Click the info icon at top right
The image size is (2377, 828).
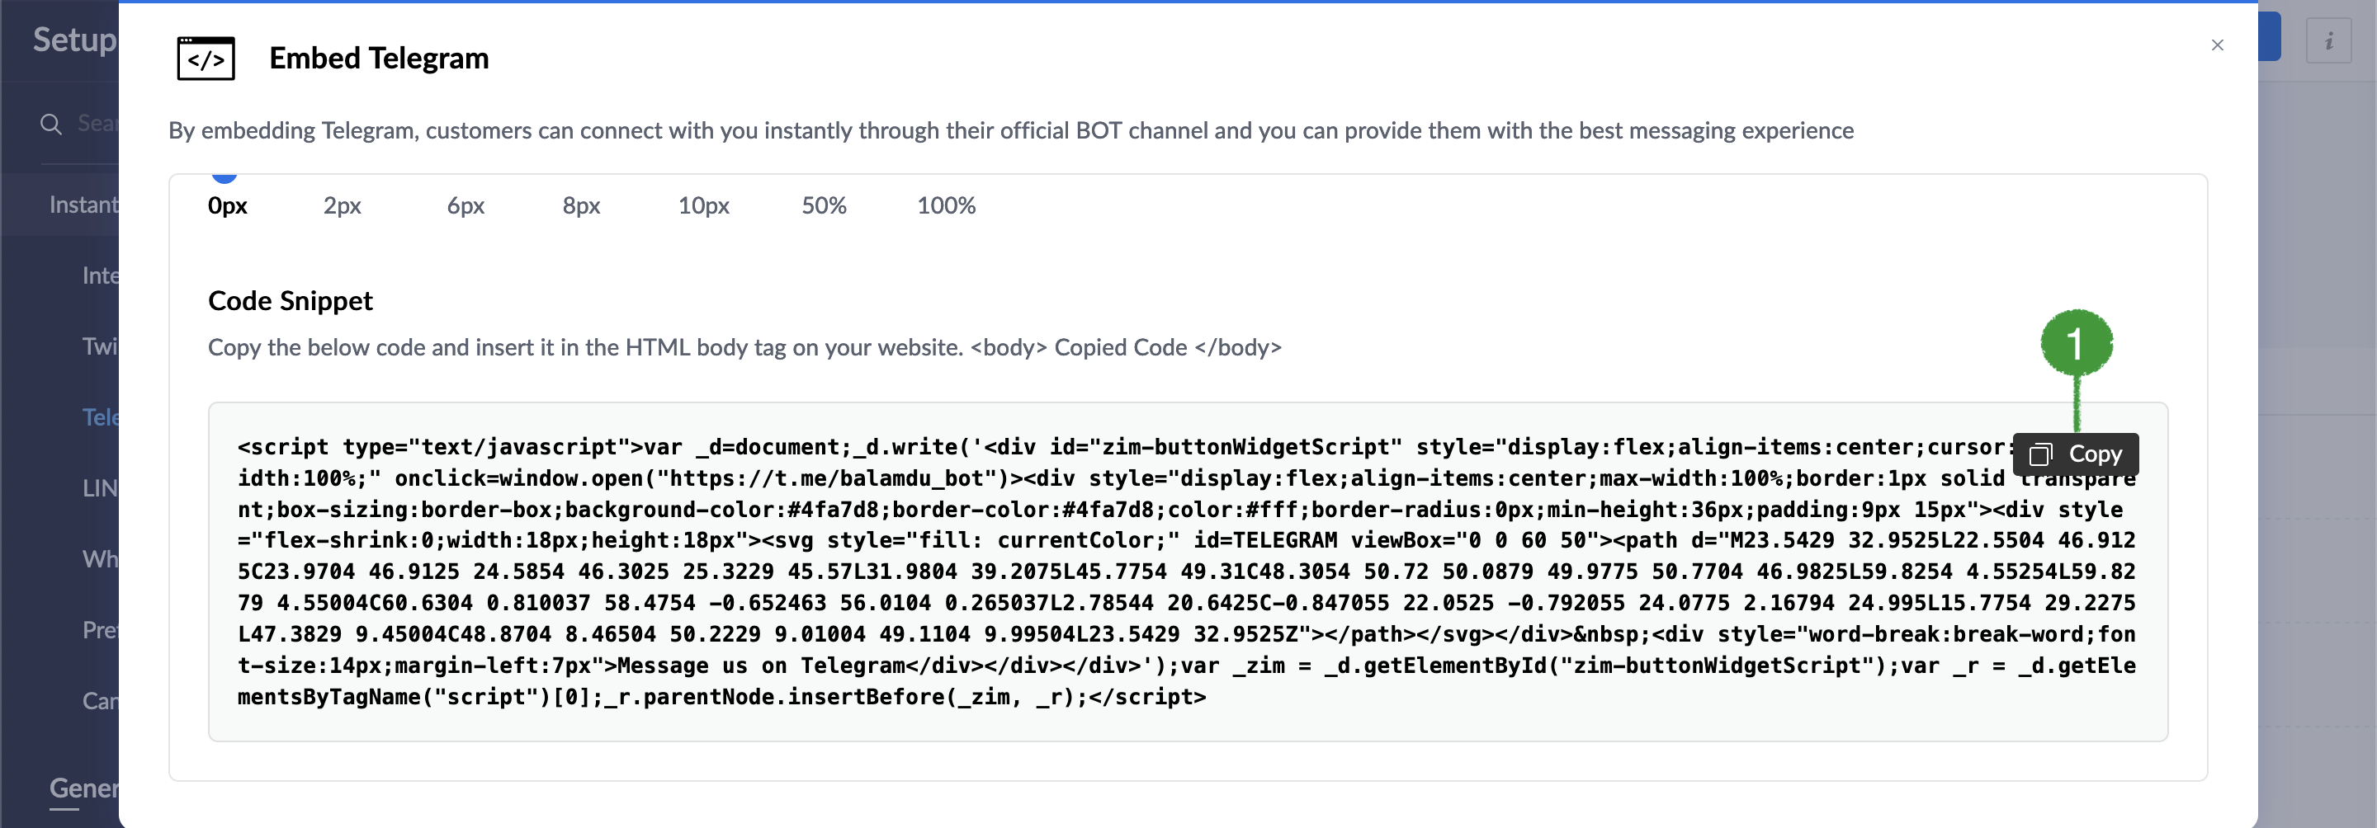pos(2328,40)
